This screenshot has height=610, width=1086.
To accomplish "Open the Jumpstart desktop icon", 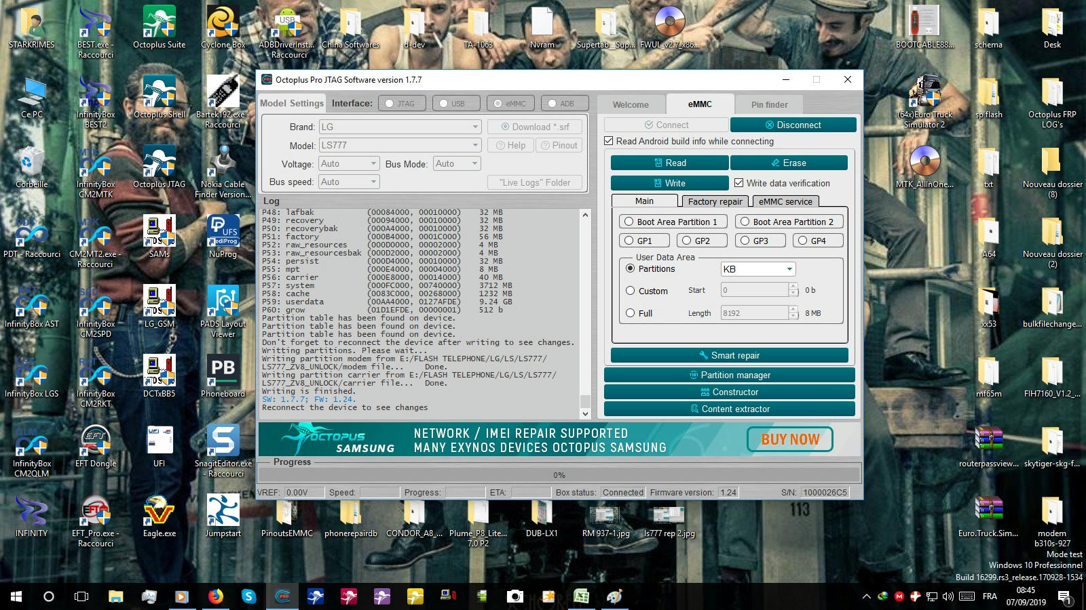I will pos(223,516).
